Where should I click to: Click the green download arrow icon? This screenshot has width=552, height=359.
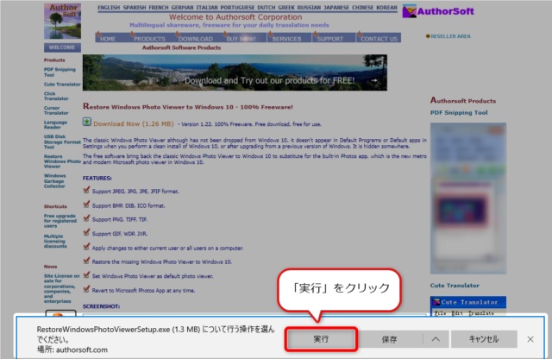[87, 122]
